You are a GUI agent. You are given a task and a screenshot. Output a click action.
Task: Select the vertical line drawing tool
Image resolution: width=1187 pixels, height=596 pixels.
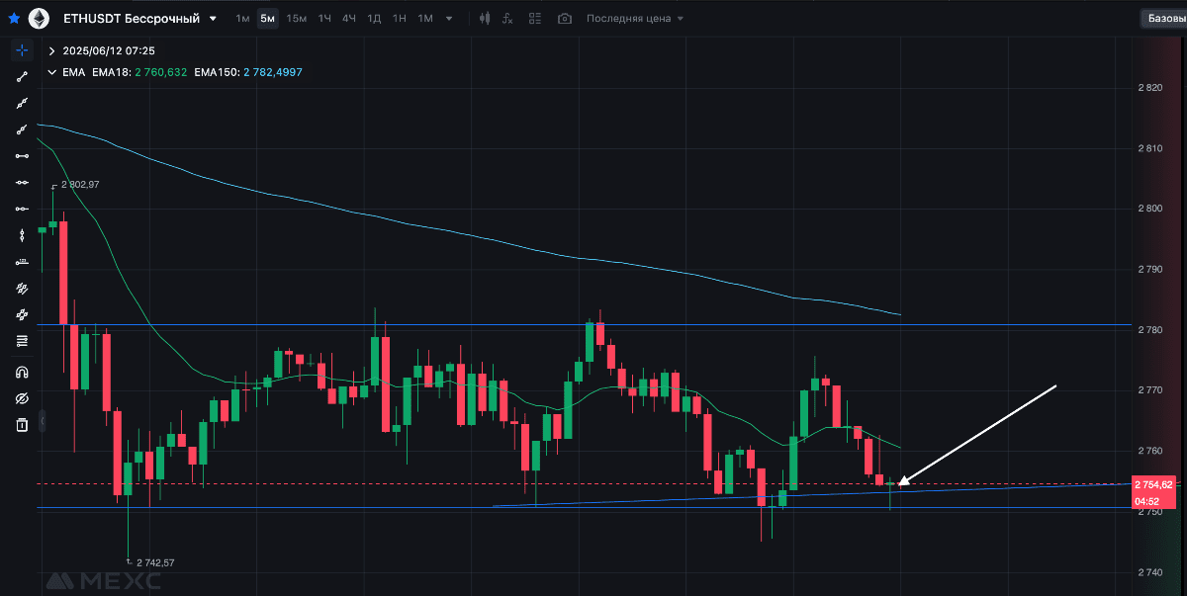[22, 235]
